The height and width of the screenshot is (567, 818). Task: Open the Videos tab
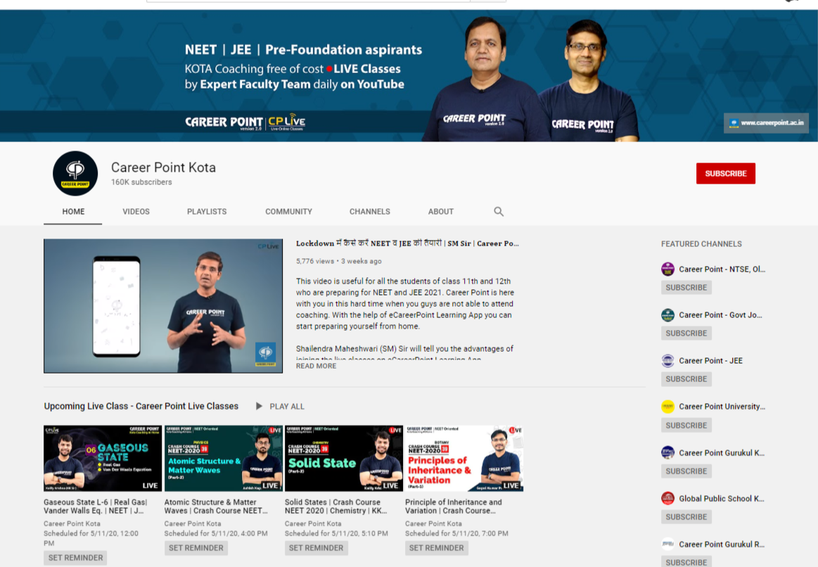(136, 211)
